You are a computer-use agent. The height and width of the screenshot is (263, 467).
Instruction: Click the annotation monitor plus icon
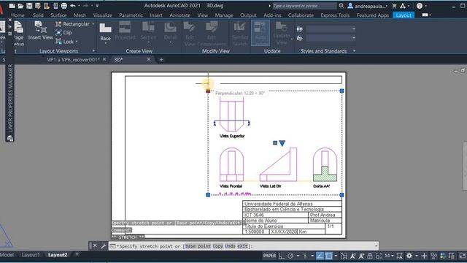(x=424, y=256)
